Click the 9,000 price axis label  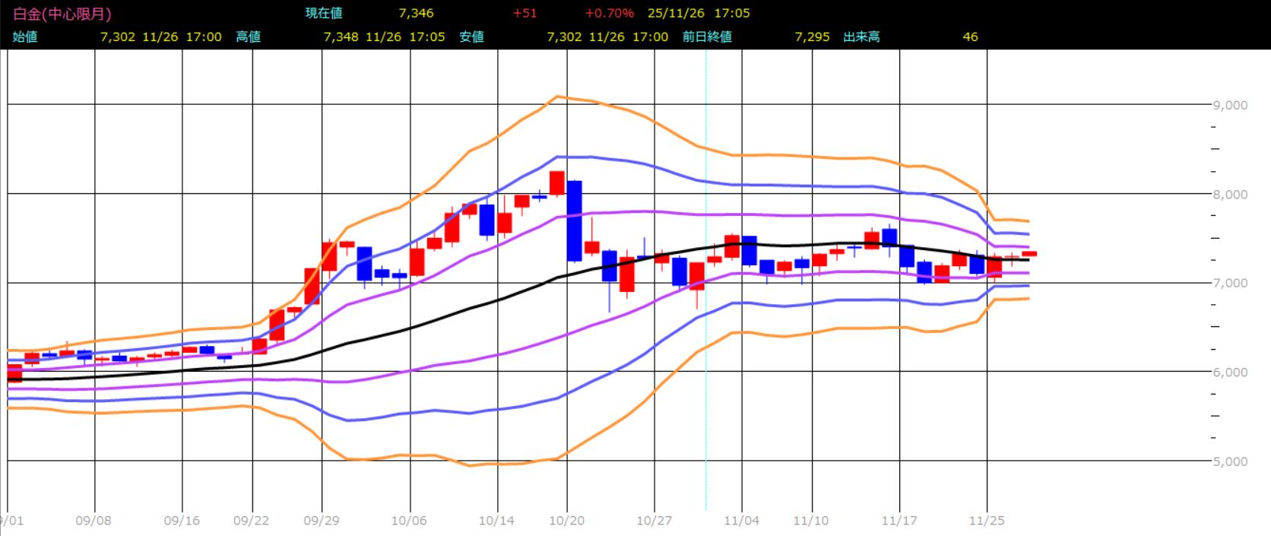pyautogui.click(x=1229, y=105)
